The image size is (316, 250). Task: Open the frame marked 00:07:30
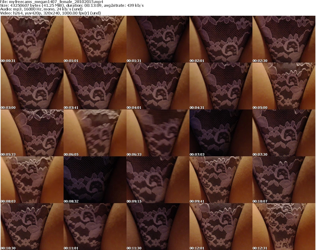[284, 133]
